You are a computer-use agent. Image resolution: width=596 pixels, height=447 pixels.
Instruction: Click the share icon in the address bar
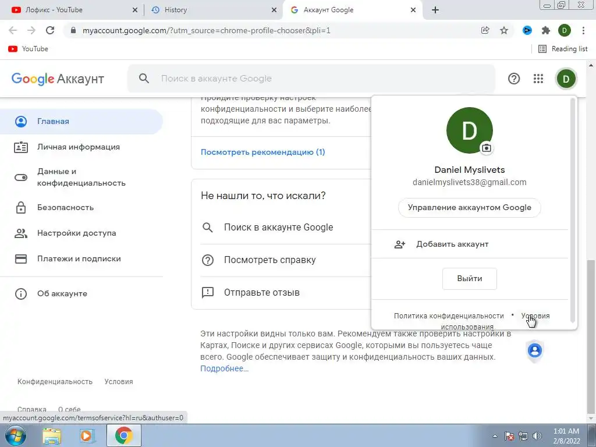(485, 30)
